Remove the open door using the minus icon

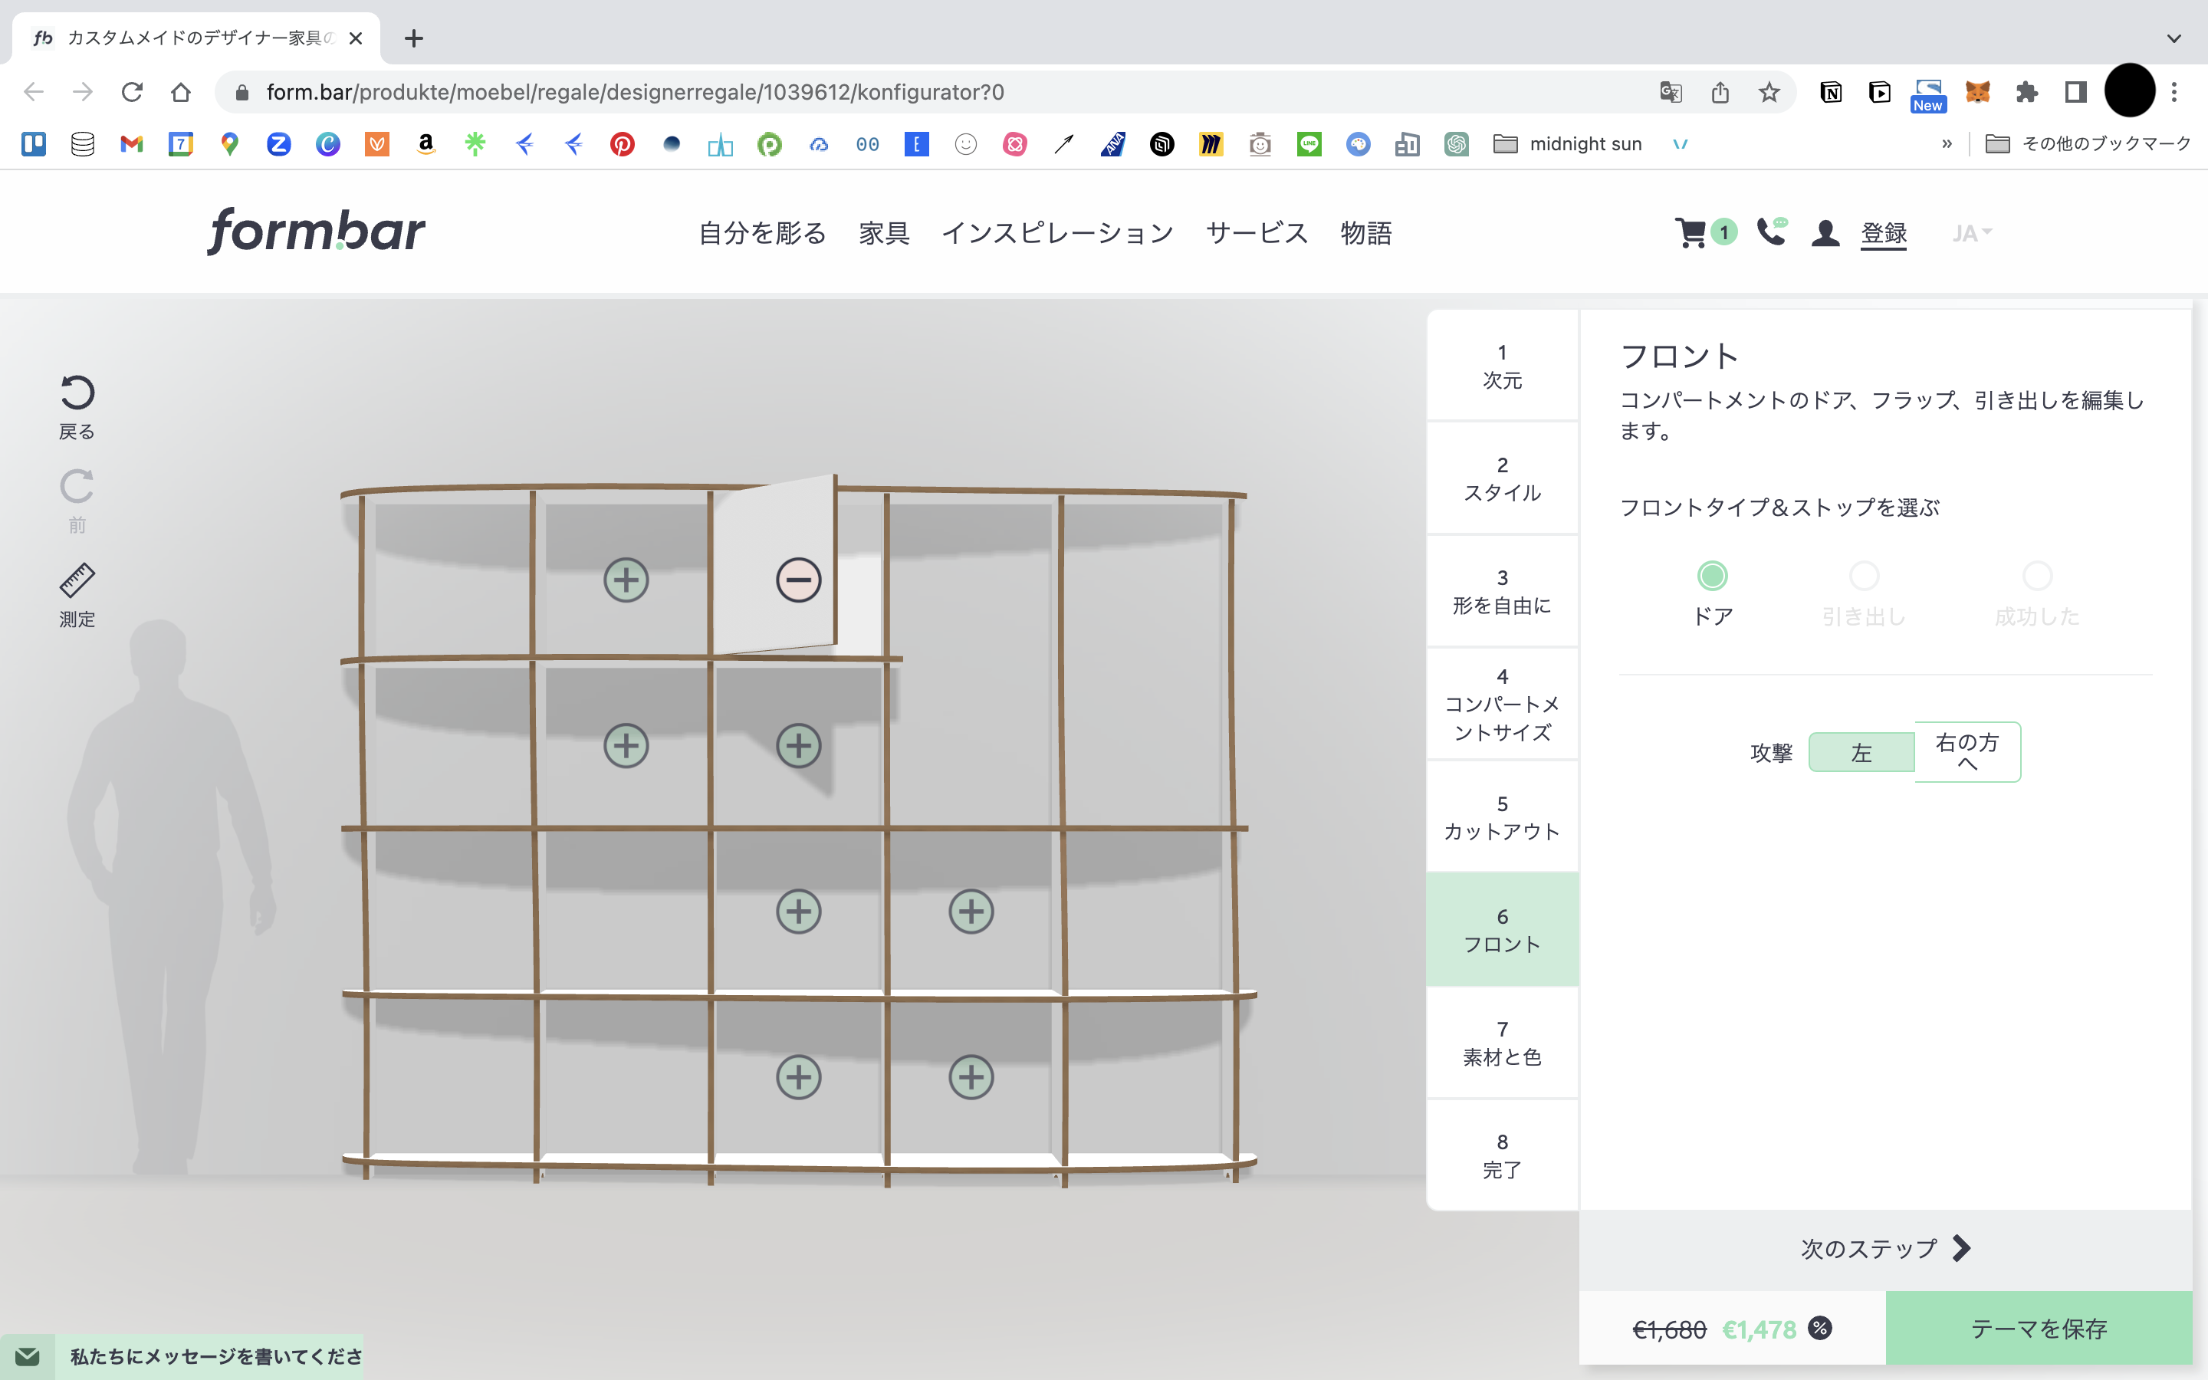coord(798,580)
